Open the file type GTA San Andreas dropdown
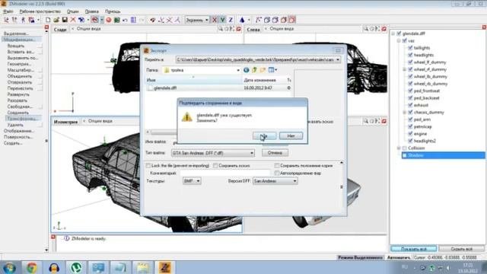The height and width of the screenshot is (274, 487). click(252, 153)
